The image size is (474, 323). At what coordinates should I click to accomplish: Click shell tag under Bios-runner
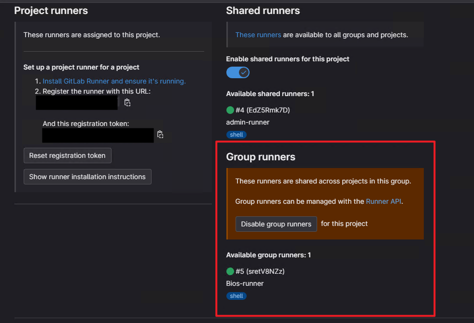[237, 296]
